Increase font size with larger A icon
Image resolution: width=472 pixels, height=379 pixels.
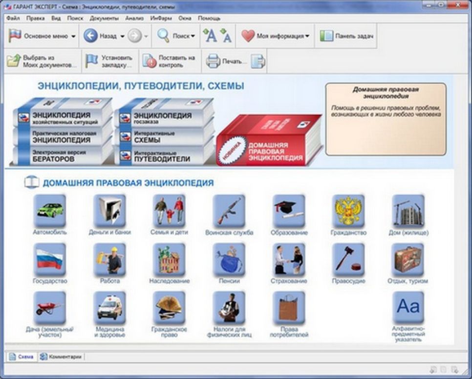pyautogui.click(x=210, y=36)
